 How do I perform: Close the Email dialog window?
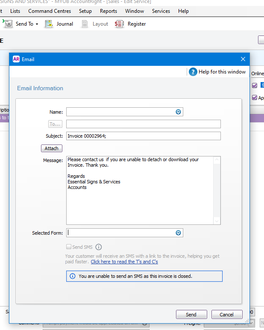243,59
